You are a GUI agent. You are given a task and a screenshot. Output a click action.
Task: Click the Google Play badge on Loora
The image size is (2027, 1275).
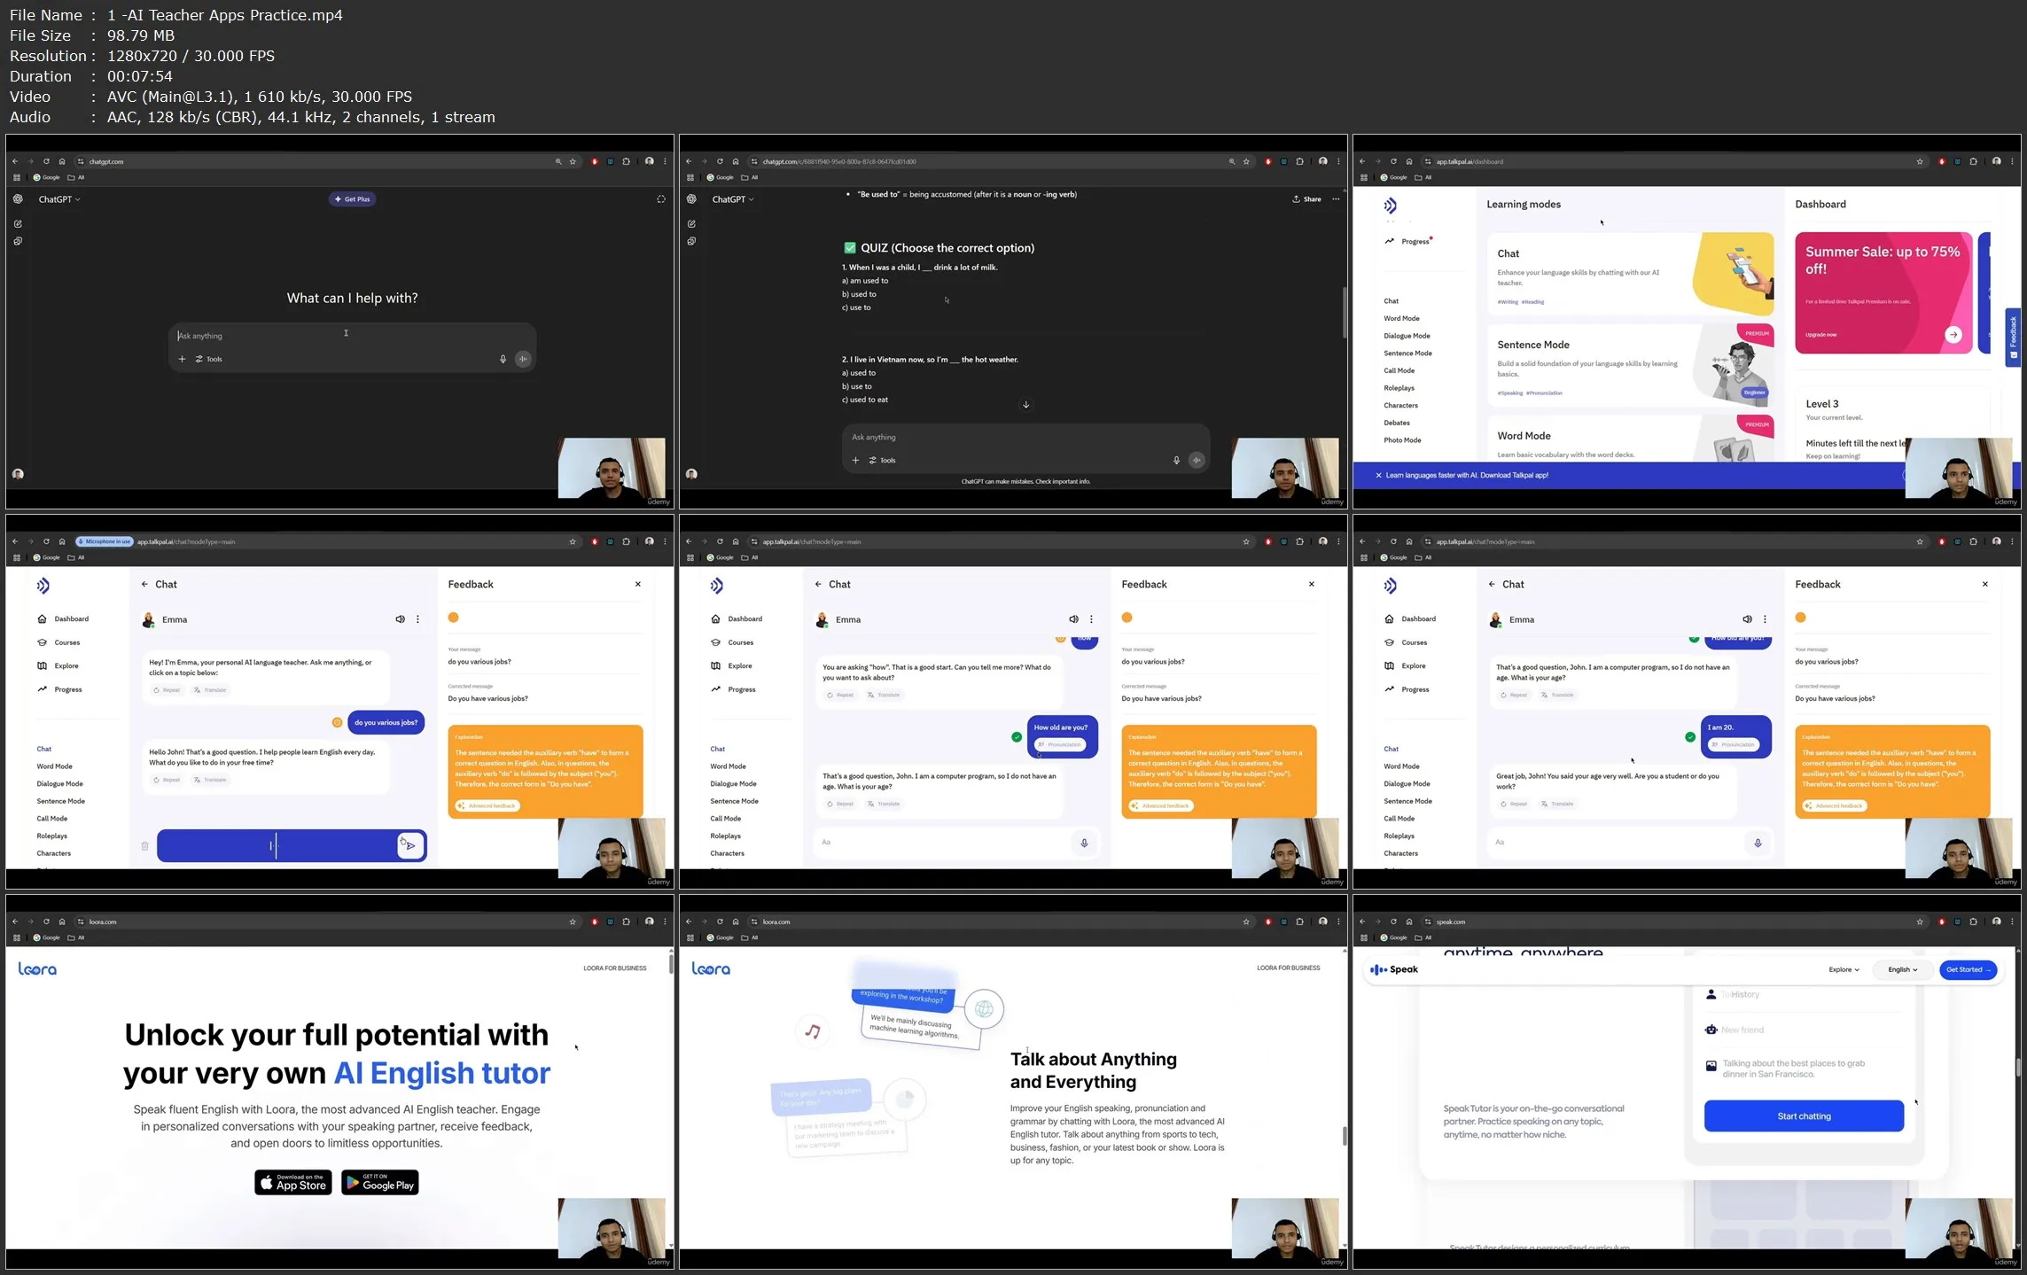point(380,1183)
